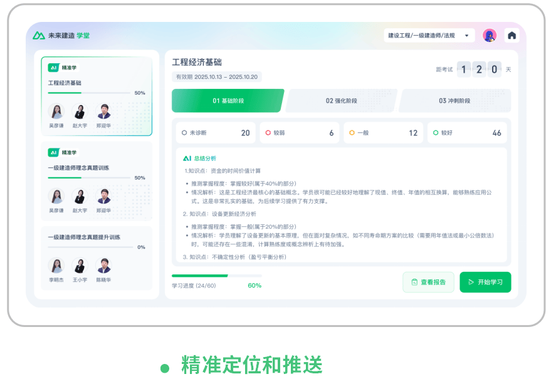
Task: Select the 一般 status filter with 12 items
Action: tap(383, 133)
